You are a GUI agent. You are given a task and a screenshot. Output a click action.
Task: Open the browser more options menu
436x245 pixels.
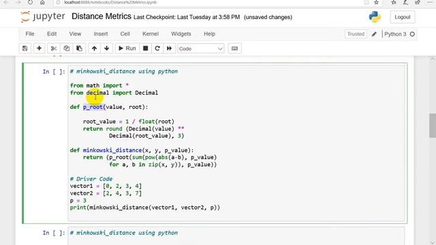430,2
